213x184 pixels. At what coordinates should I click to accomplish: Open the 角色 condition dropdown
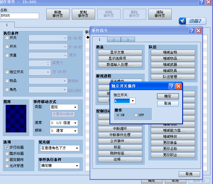click(x=48, y=90)
